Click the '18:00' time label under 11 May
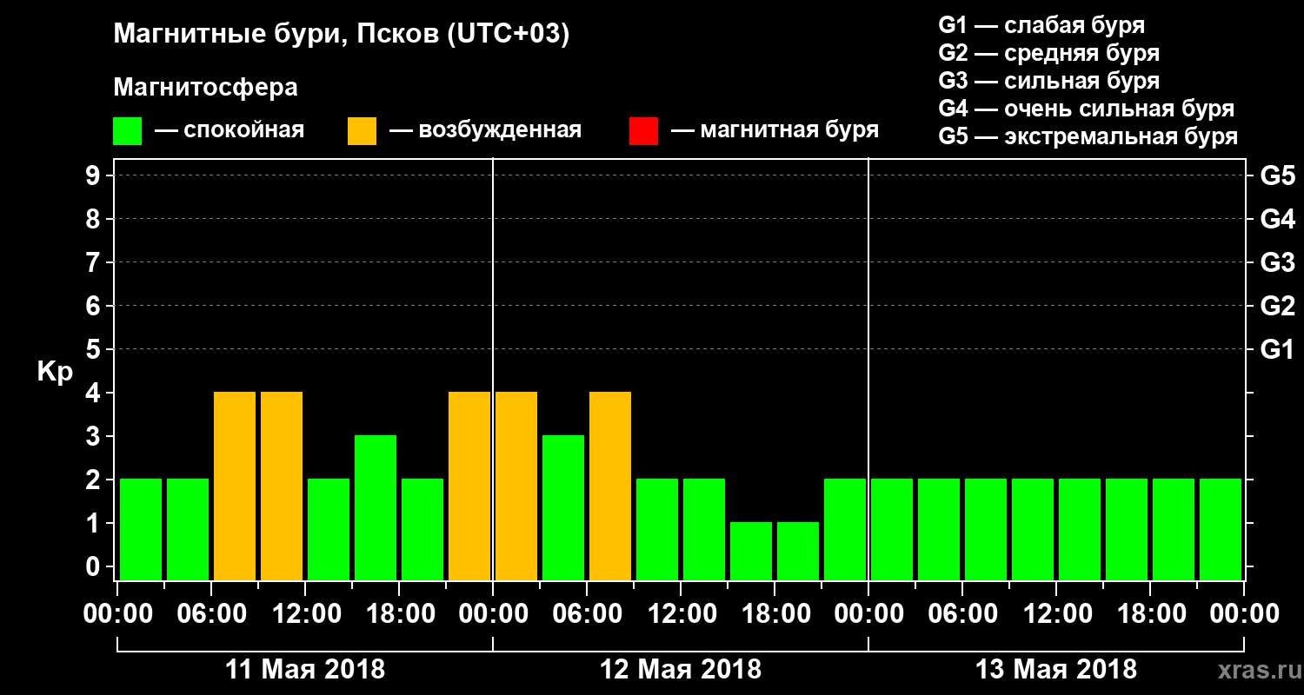 (399, 614)
